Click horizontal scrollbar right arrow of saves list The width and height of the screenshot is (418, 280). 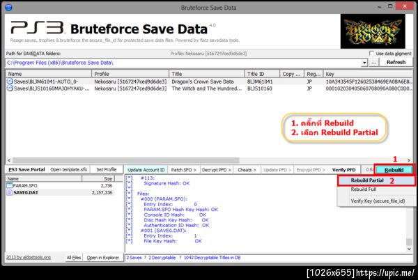coord(409,160)
